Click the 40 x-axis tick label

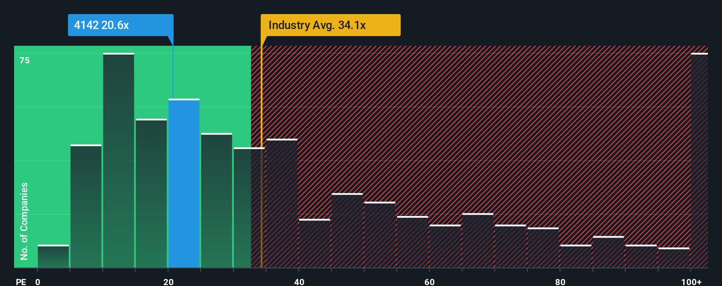(299, 282)
